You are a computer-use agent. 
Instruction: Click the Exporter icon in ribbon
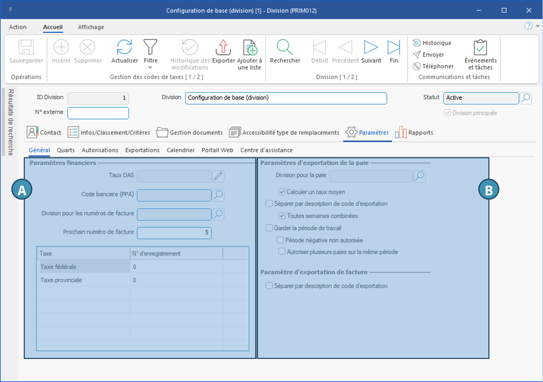[x=223, y=48]
